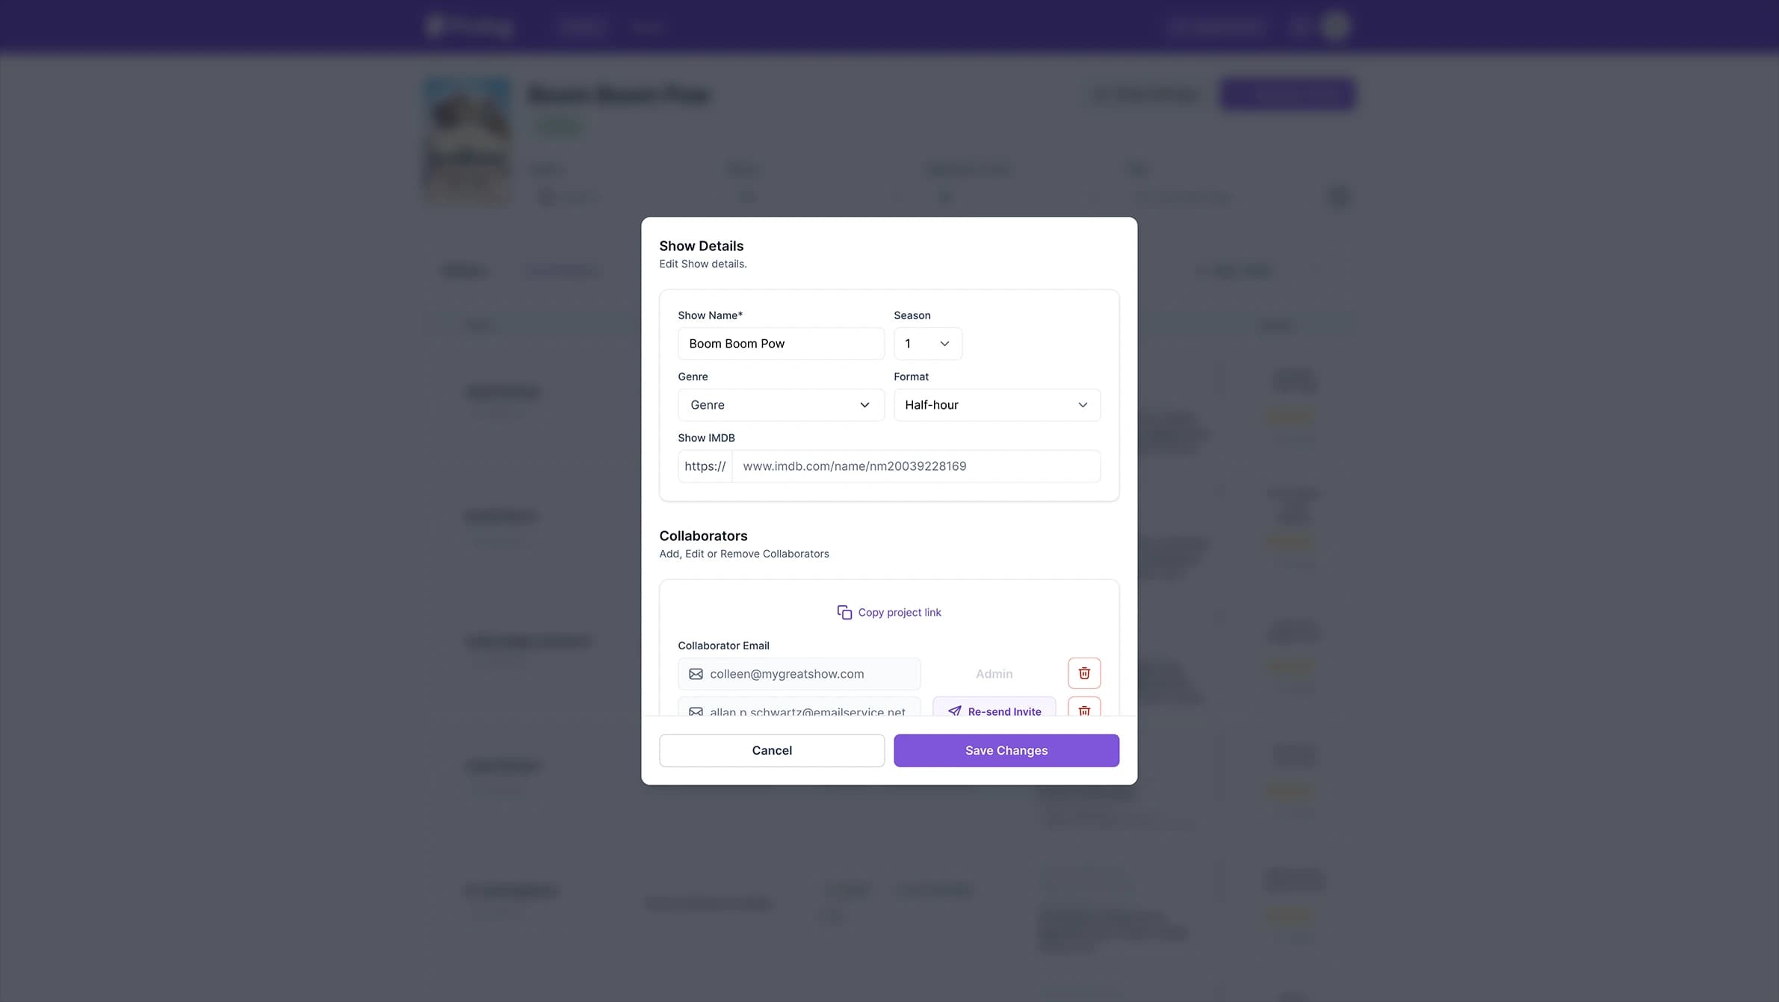This screenshot has height=1002, width=1779.
Task: Click the StudioBinder logo icon top-left
Action: (x=435, y=25)
